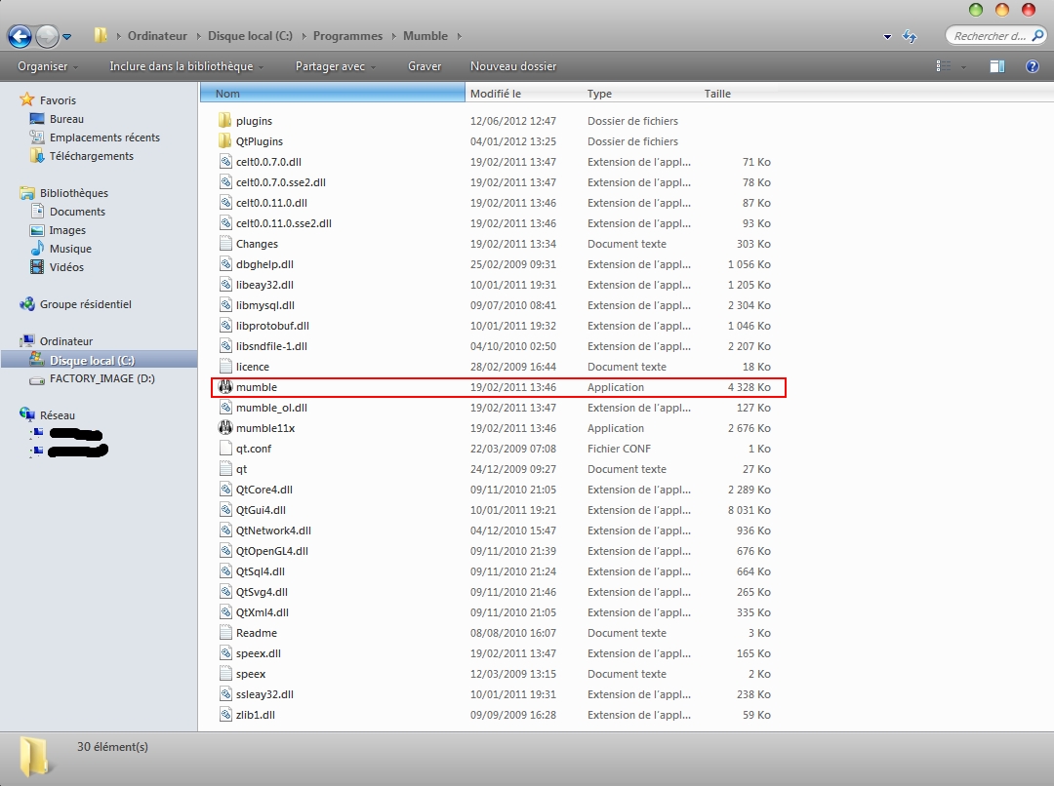Screen dimensions: 1054x786
Task: Select mumble11x application icon
Action: [225, 428]
